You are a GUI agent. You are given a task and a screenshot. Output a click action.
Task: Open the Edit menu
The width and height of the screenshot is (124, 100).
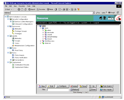click(x=10, y=6)
